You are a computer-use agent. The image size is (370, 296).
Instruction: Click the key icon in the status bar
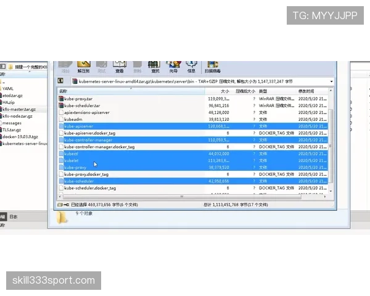click(67, 205)
